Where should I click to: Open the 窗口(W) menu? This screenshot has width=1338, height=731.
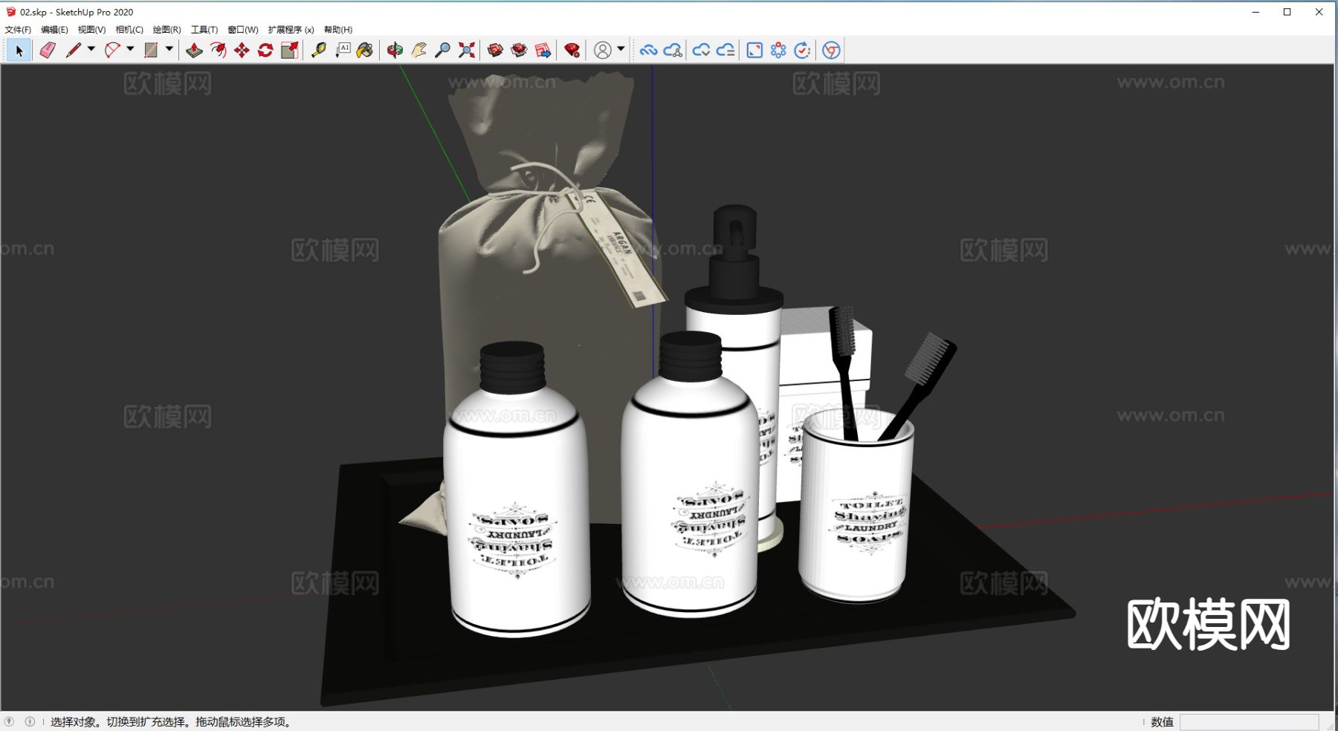243,30
